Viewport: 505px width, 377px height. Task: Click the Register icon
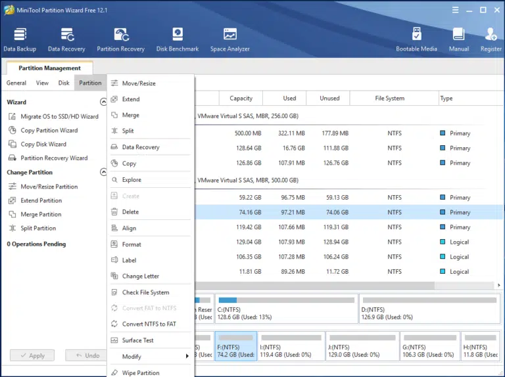491,40
